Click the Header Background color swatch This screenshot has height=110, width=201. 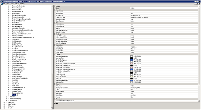point(131,60)
